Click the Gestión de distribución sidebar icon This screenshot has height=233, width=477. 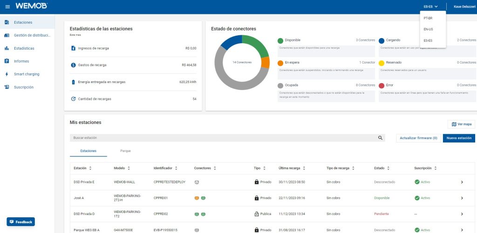click(7, 35)
